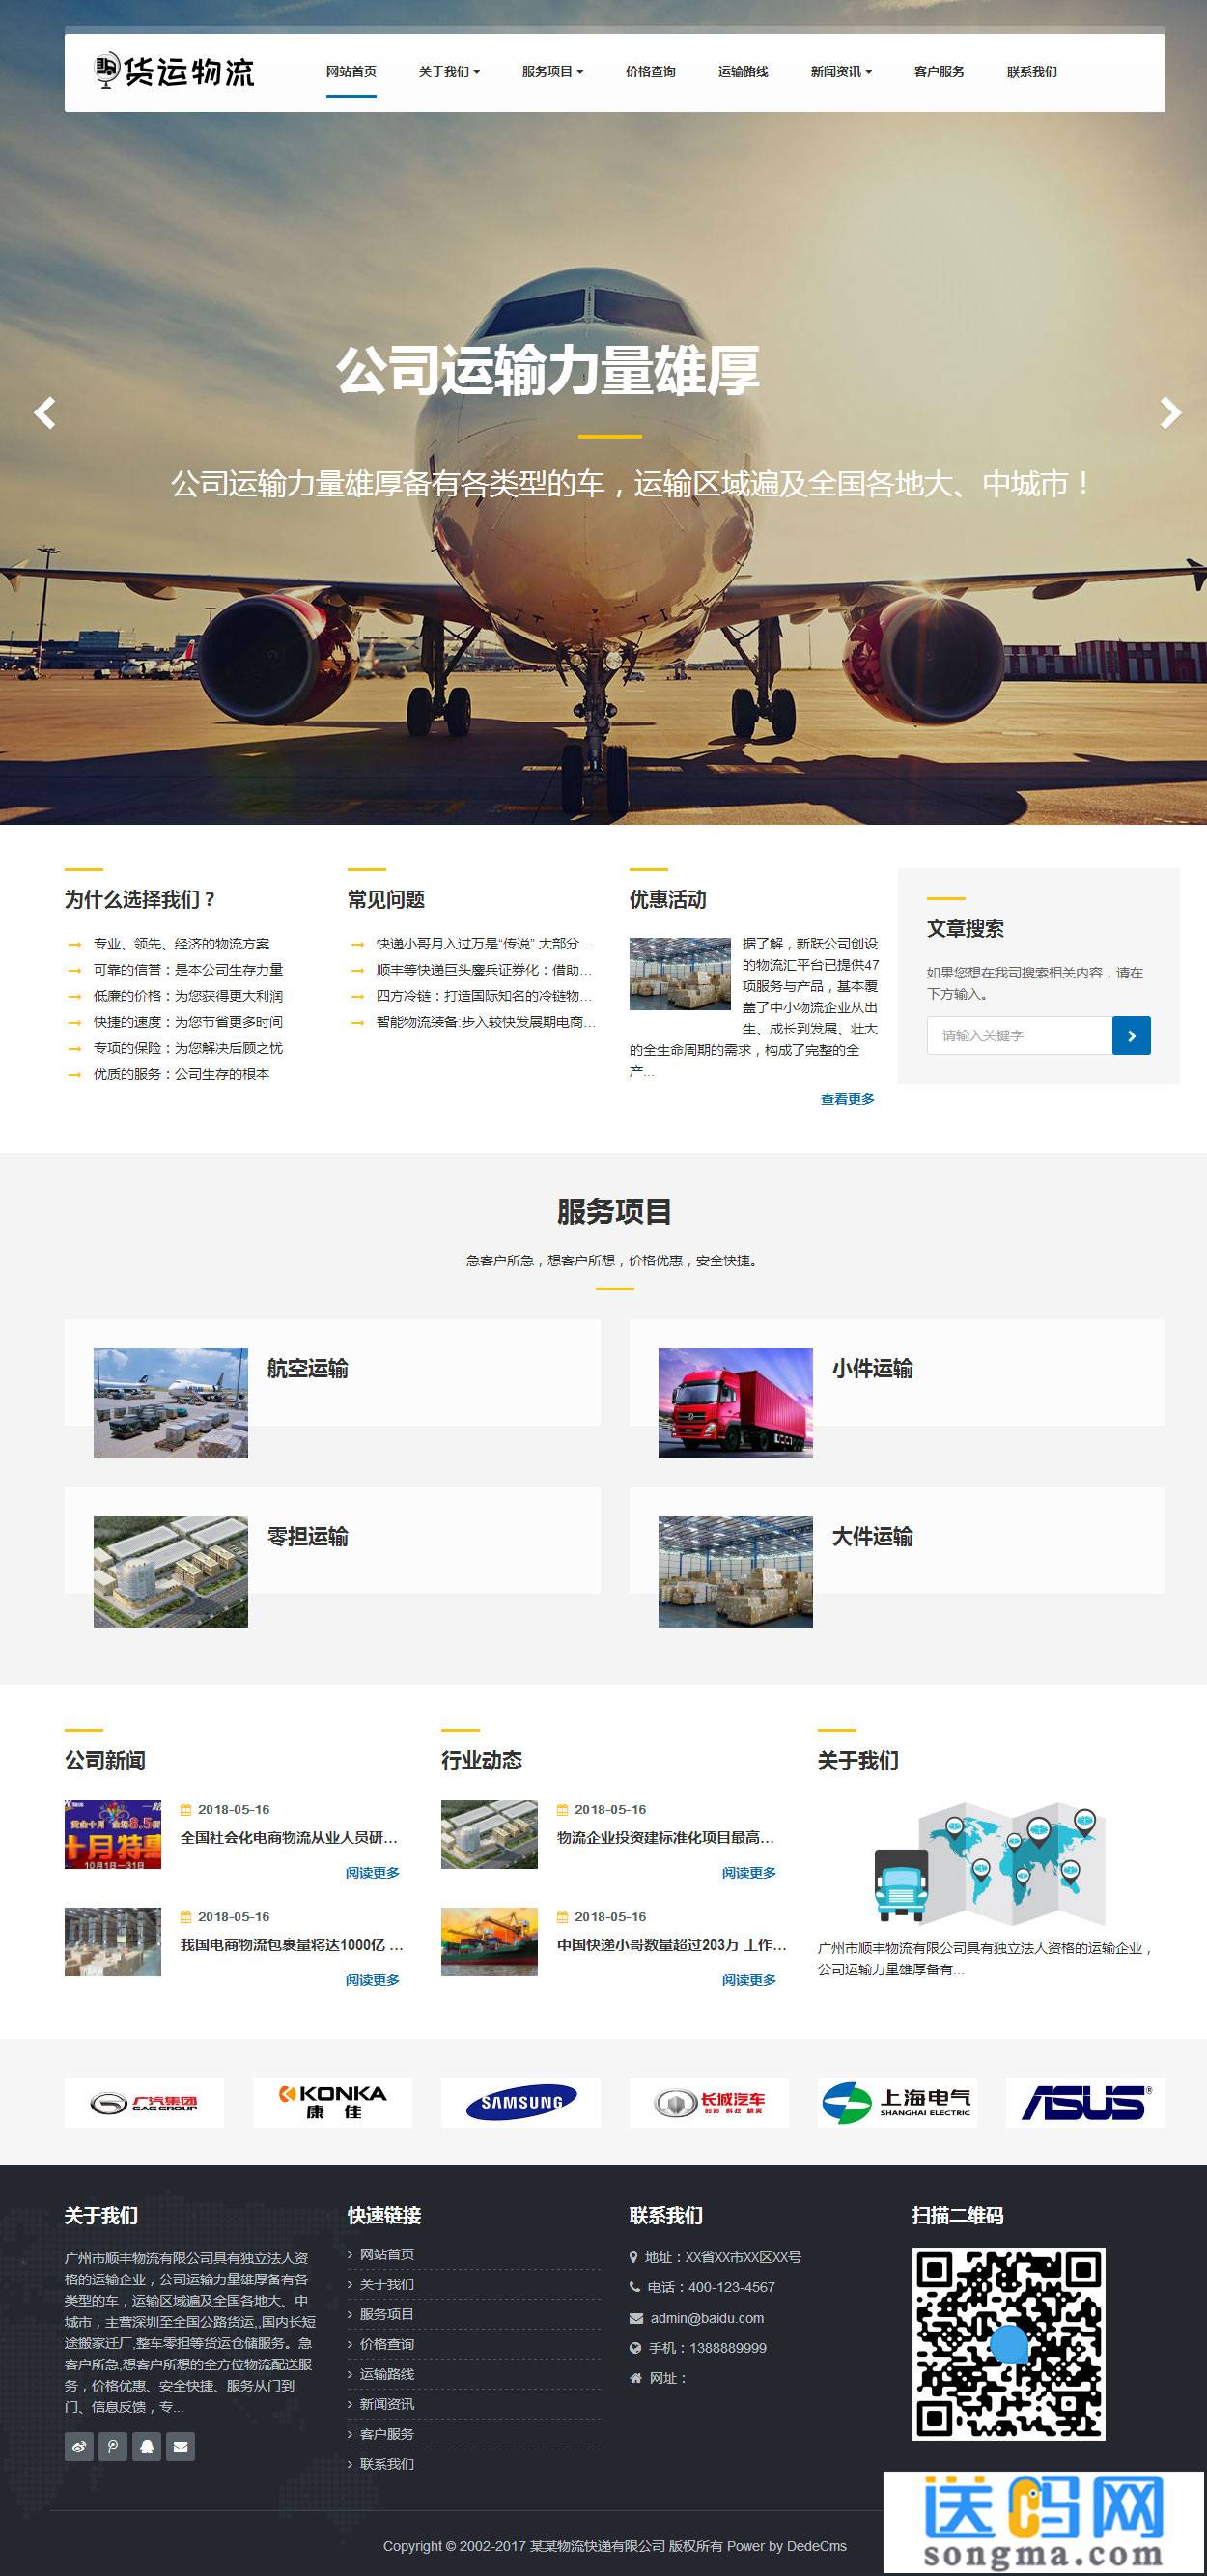Screen dimensions: 1207x2576
Task: Open the Pinterest-style P icon in footer
Action: click(x=113, y=2446)
